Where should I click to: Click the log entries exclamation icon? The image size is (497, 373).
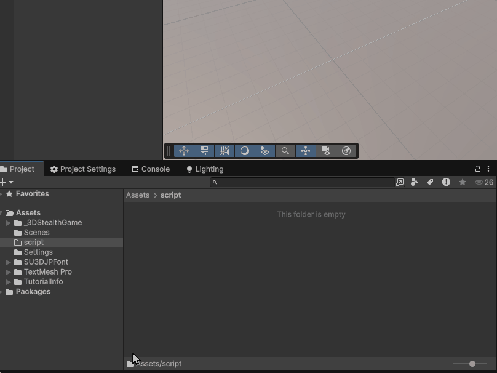click(x=447, y=182)
